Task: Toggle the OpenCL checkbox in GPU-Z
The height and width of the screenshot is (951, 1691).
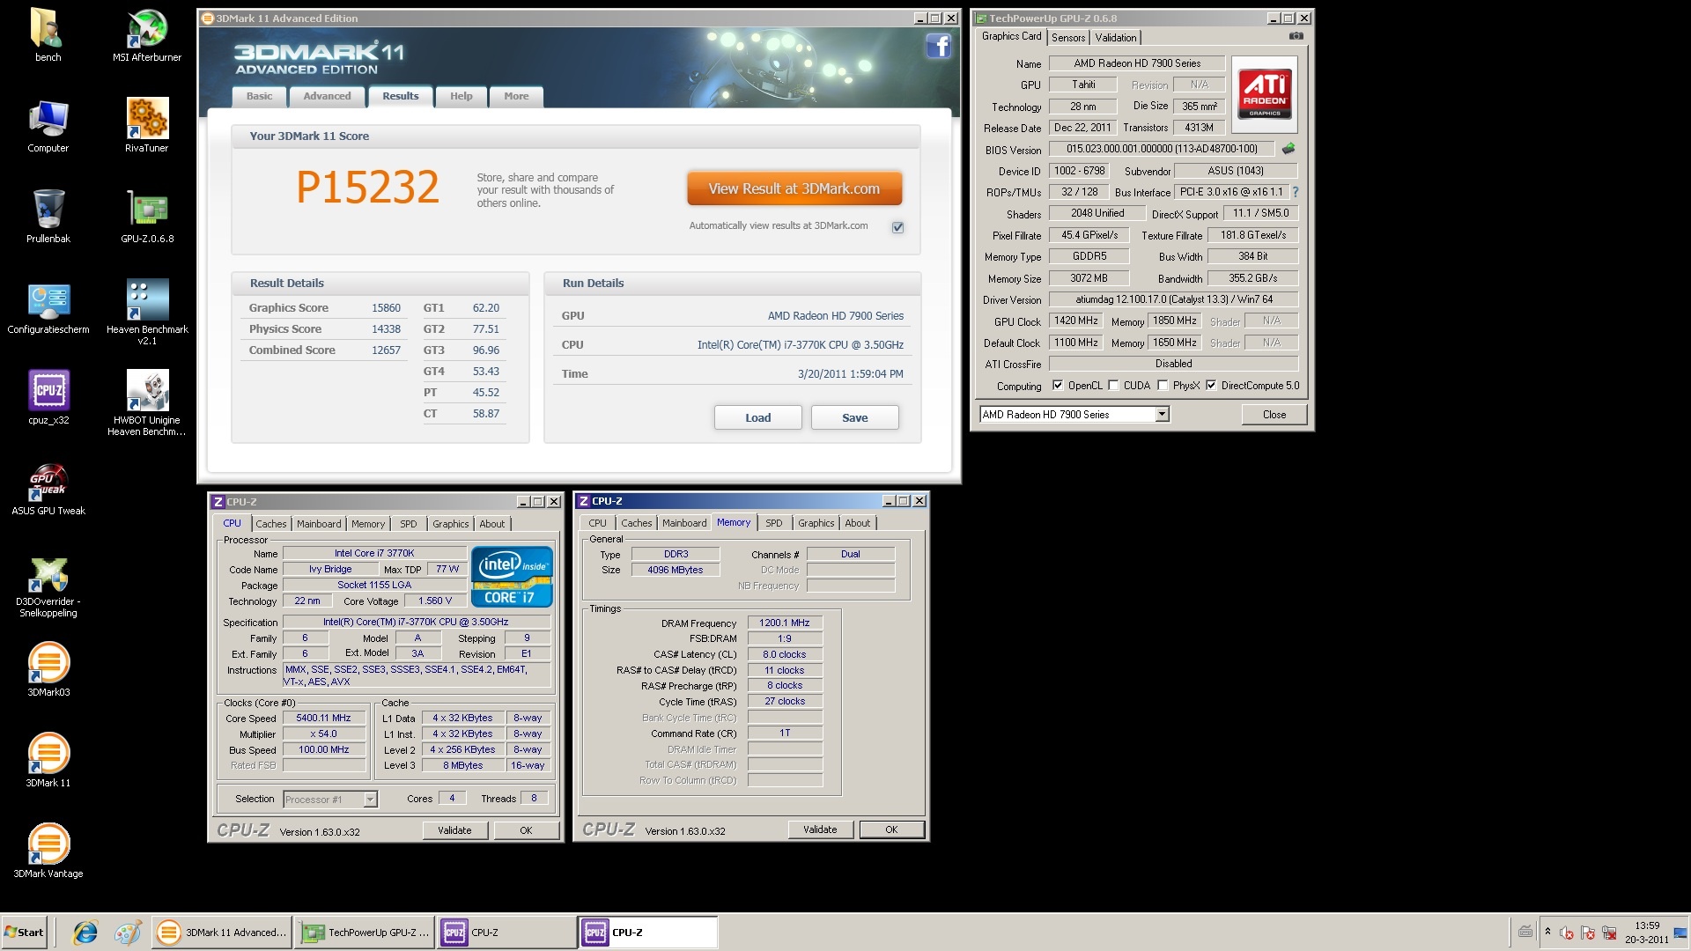Action: tap(1058, 386)
